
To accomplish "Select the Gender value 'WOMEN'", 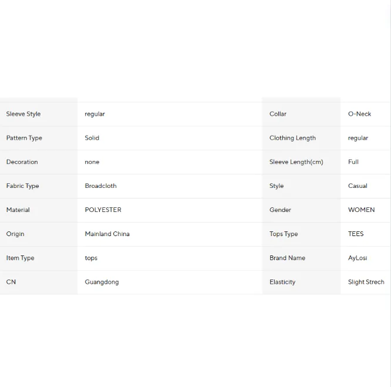I will (361, 210).
